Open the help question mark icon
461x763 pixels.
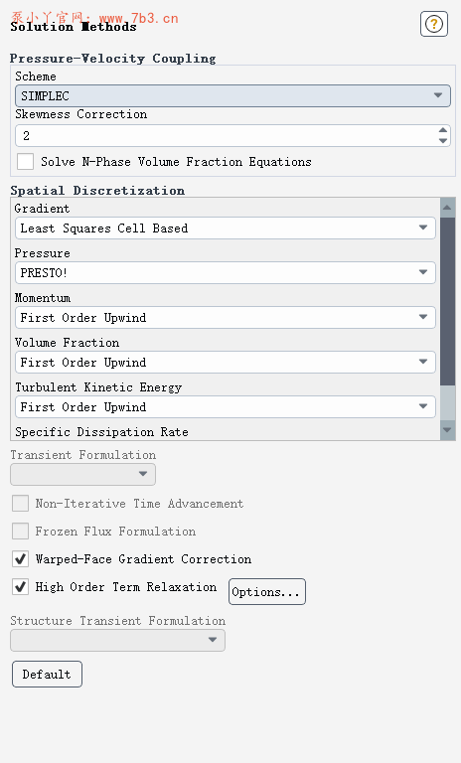click(434, 24)
